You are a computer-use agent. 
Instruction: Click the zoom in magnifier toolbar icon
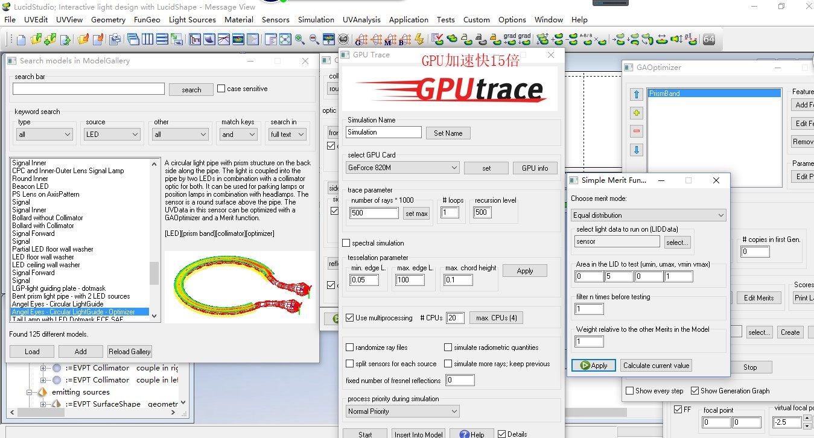pos(300,40)
